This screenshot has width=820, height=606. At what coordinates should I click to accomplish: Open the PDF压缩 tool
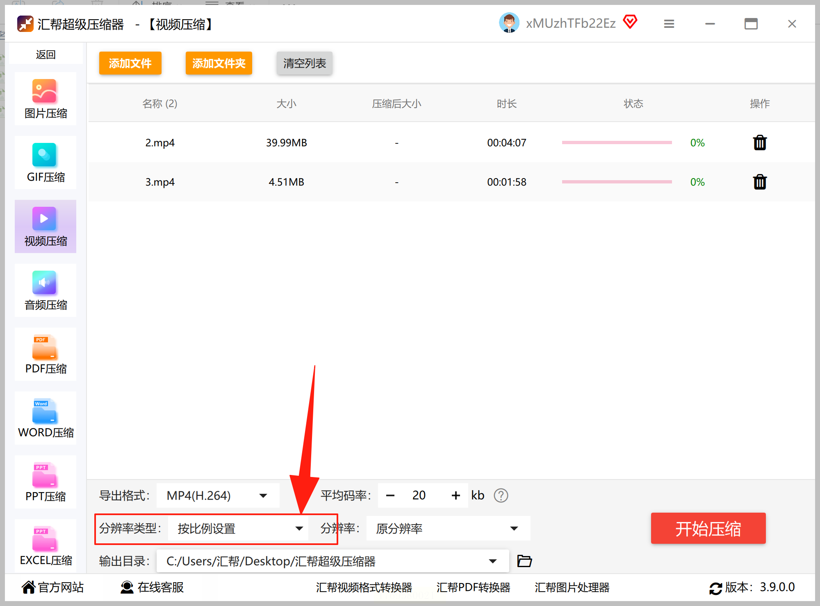[45, 354]
